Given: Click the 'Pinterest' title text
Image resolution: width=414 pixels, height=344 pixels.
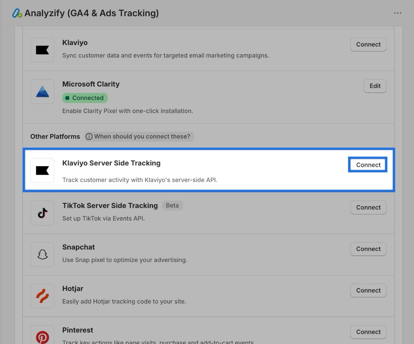Looking at the screenshot, I should [x=78, y=330].
